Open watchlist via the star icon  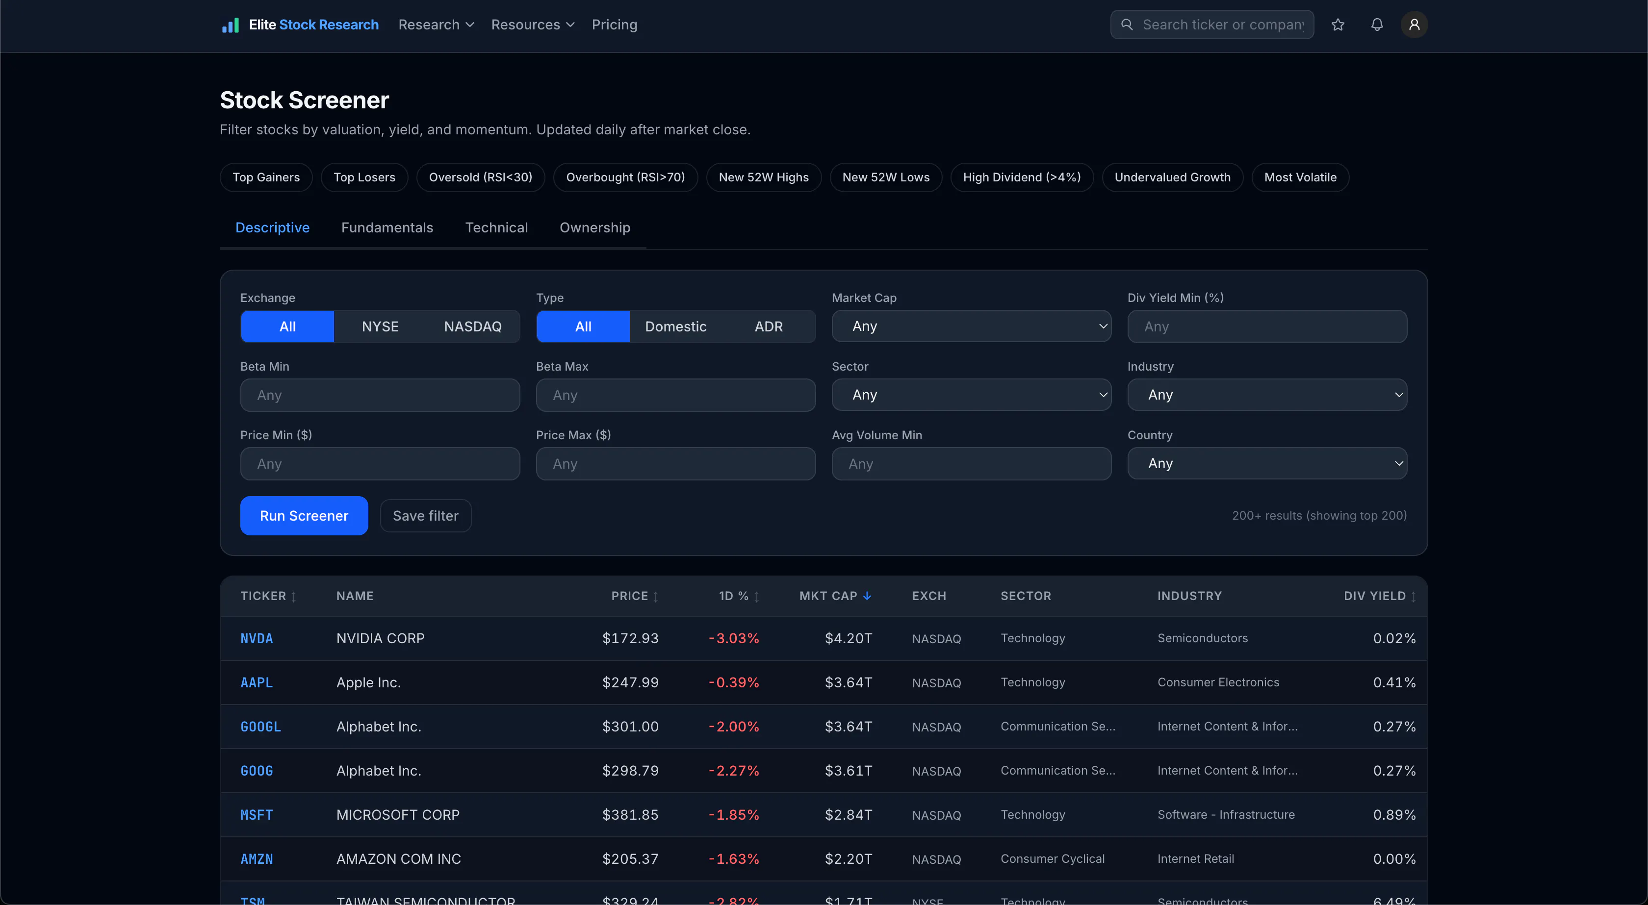[1338, 25]
